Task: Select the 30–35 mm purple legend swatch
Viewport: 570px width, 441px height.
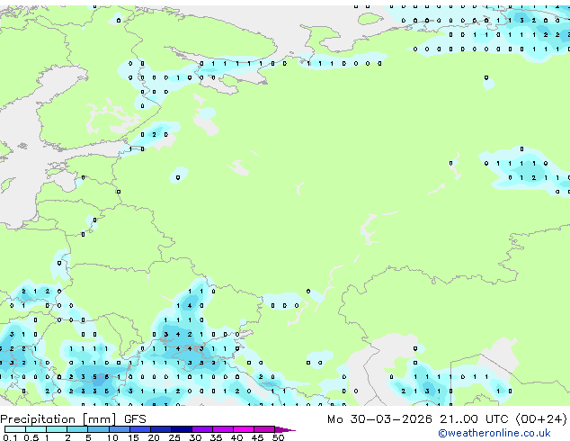Action: [x=202, y=429]
